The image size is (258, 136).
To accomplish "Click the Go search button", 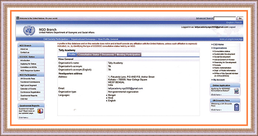I will click(x=240, y=18).
